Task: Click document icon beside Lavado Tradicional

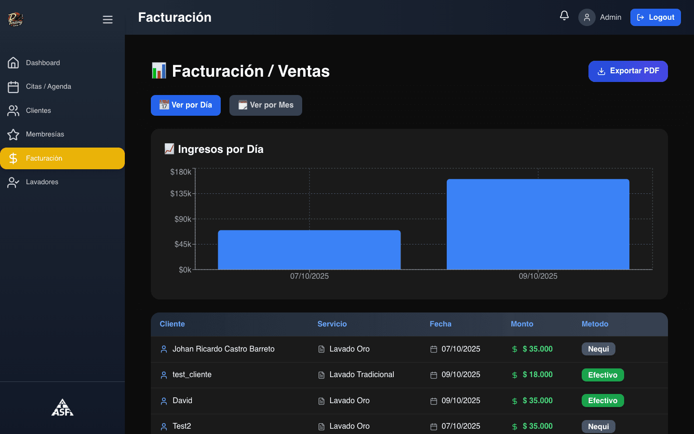Action: click(321, 375)
